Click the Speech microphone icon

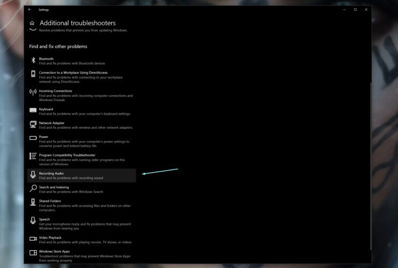[33, 221]
